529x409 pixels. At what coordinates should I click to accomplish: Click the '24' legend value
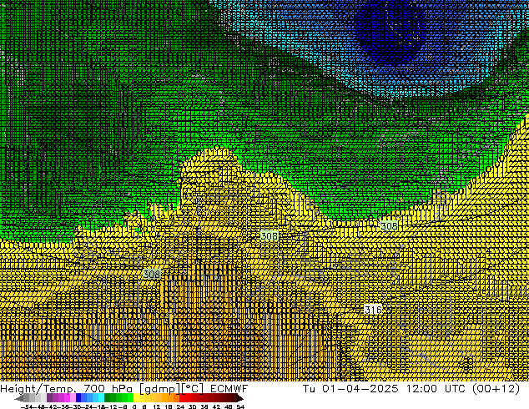[x=180, y=406]
